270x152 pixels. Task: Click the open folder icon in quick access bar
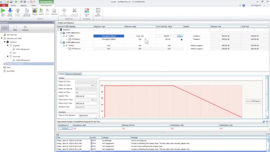[x=8, y=2]
